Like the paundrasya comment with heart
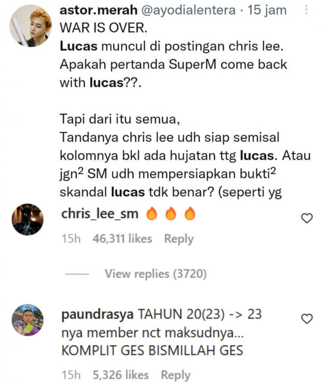Image resolution: width=322 pixels, height=384 pixels. coord(307,318)
